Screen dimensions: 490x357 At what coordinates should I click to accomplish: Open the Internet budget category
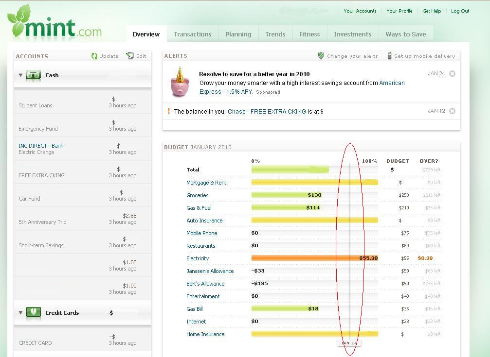[196, 322]
